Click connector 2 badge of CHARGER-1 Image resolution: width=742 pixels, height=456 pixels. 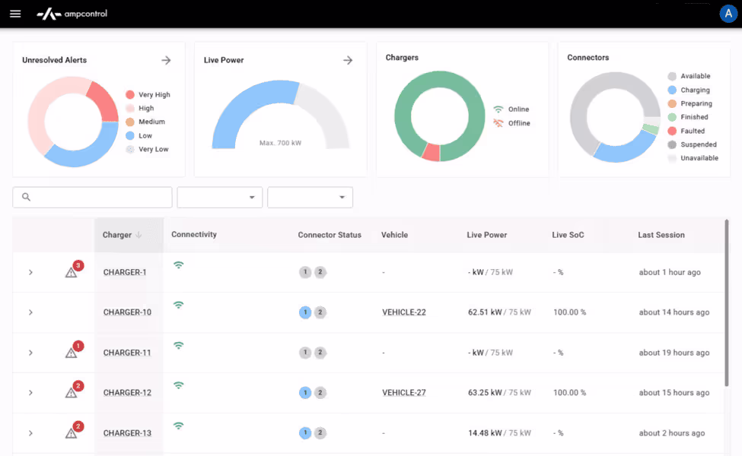click(x=320, y=272)
